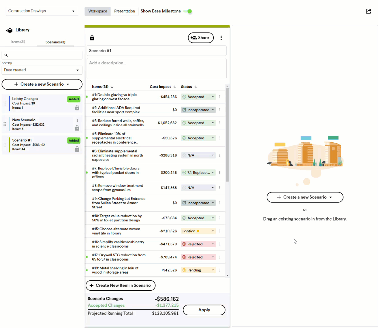The height and width of the screenshot is (328, 379).
Task: Click the Apply button
Action: point(204,310)
